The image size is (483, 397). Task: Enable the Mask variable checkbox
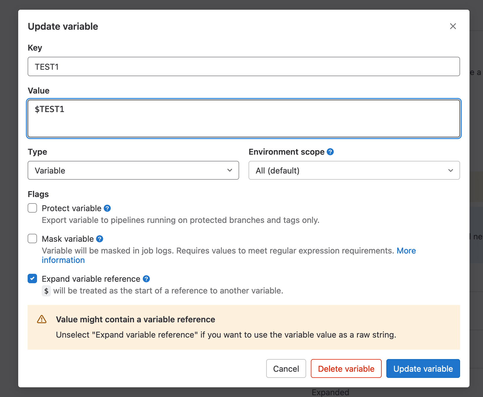[x=32, y=238]
